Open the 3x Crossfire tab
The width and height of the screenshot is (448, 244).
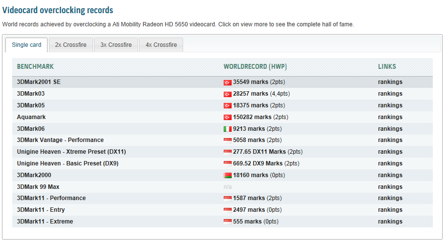116,45
